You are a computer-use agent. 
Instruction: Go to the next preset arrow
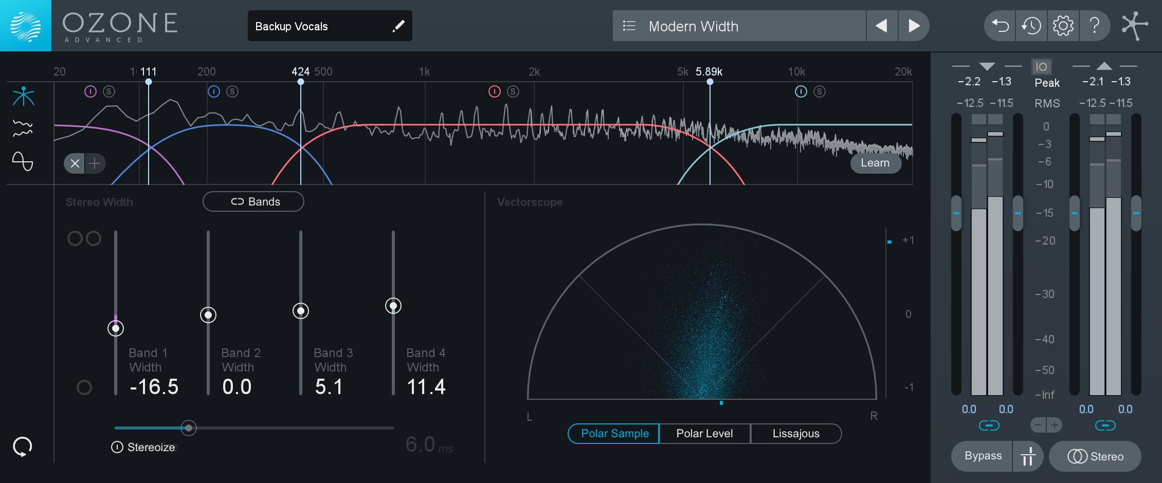coord(914,26)
